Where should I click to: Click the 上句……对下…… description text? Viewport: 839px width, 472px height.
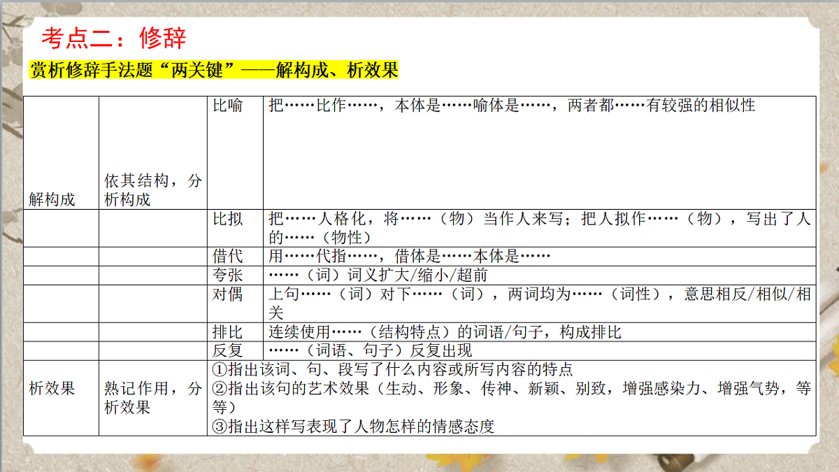click(540, 303)
